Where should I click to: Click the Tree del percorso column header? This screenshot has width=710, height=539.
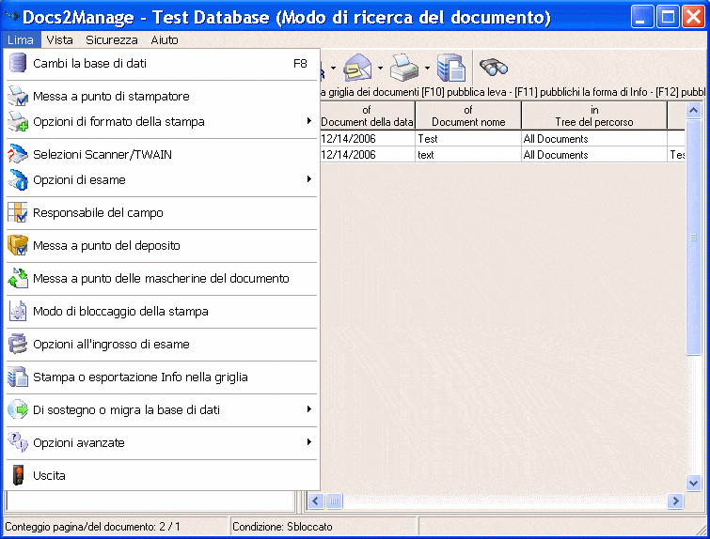(x=594, y=115)
